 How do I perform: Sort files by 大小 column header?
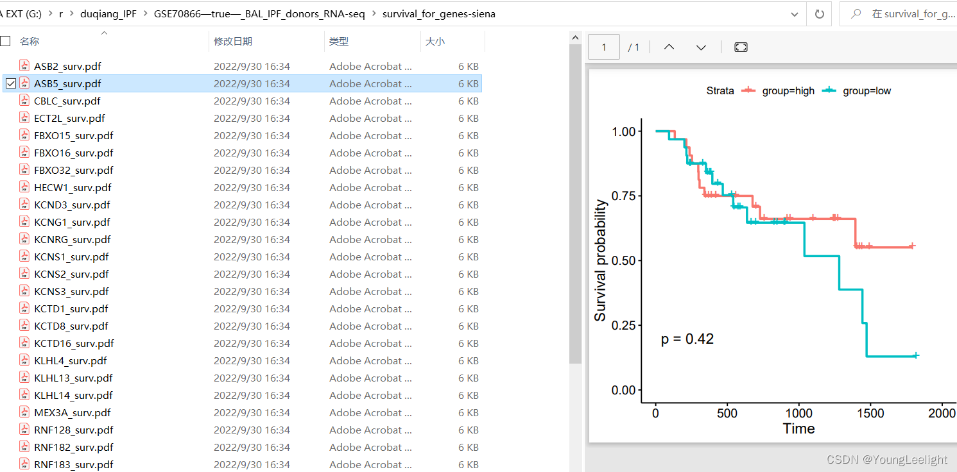(435, 41)
